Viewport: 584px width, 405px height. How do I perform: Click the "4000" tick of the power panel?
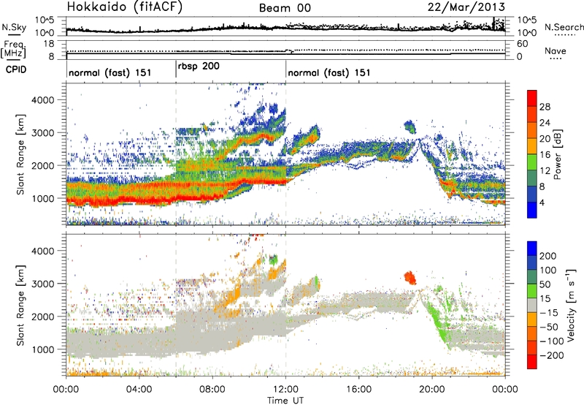(x=42, y=100)
